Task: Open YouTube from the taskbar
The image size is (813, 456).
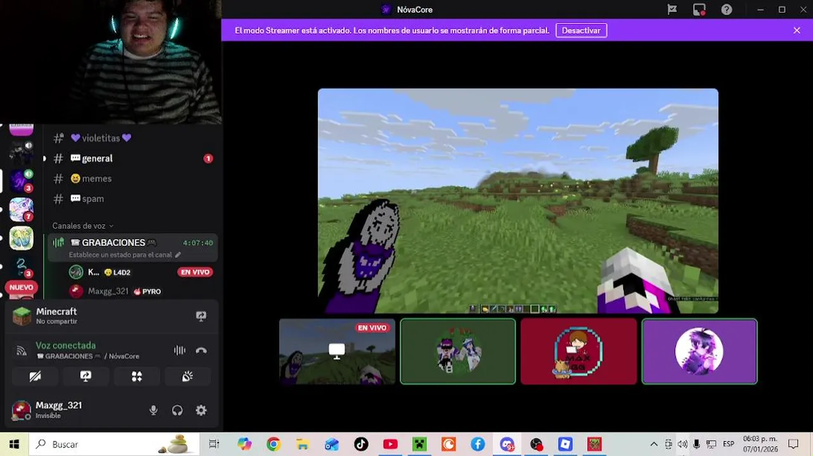Action: 390,445
